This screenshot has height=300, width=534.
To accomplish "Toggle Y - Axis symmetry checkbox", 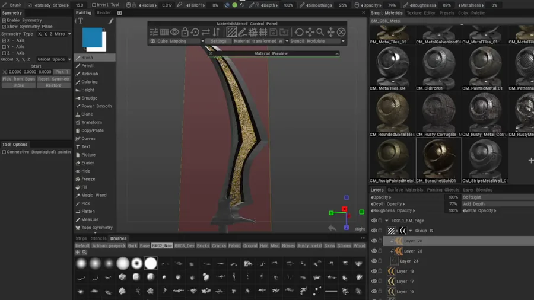I will click(x=4, y=47).
